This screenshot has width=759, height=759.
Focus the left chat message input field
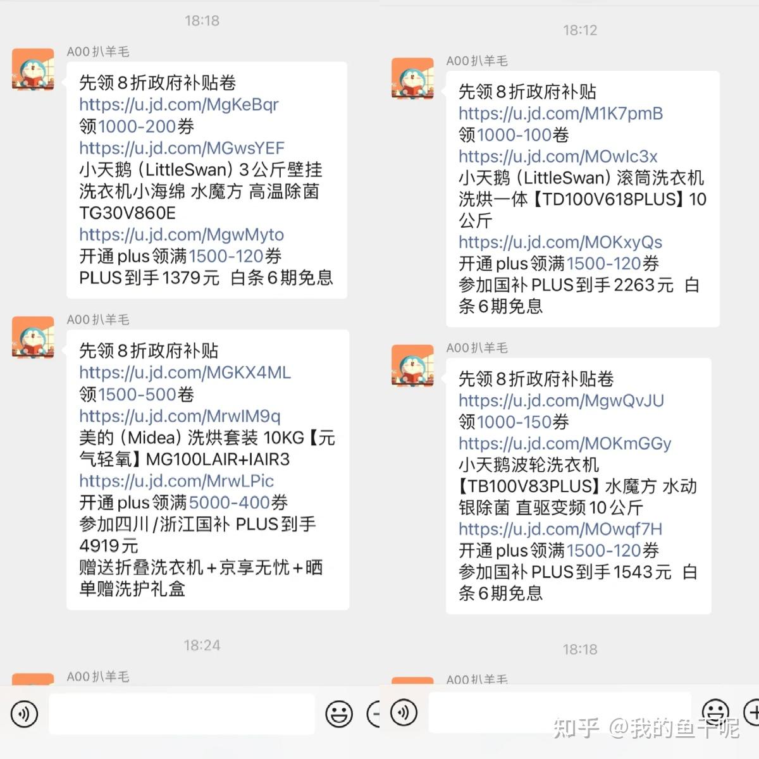(x=182, y=714)
